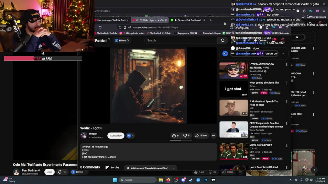Click the browser reload icon
The height and width of the screenshot is (184, 328).
coord(100,27)
